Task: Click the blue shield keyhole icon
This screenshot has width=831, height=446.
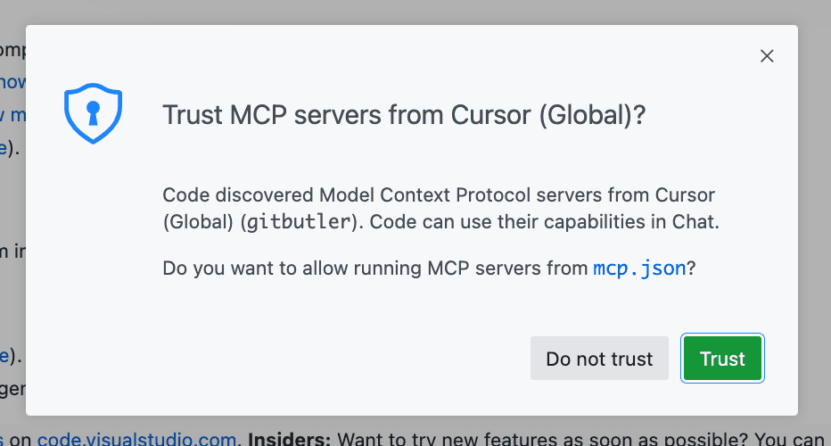Action: (x=93, y=114)
